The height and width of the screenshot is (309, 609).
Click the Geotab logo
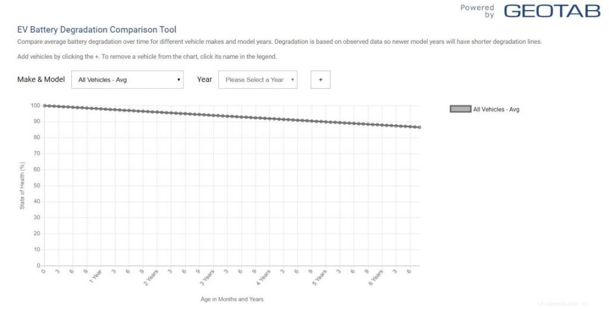(552, 11)
